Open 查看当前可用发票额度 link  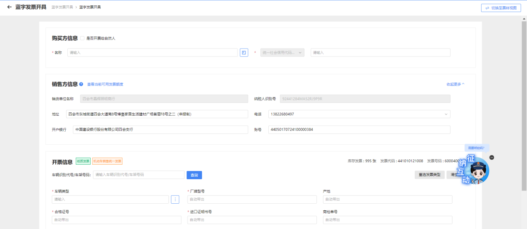click(x=105, y=84)
